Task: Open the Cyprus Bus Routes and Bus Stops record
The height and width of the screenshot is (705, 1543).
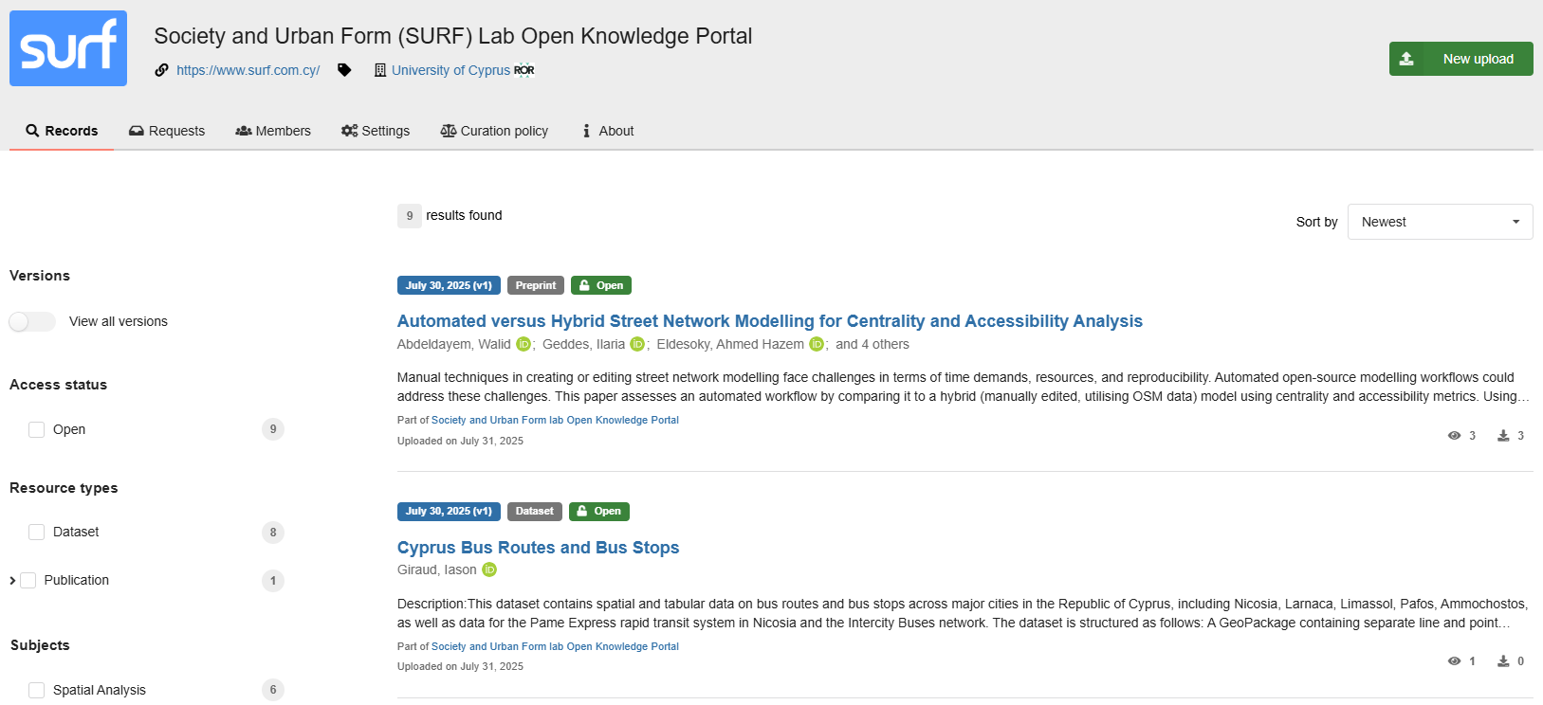Action: click(x=538, y=548)
